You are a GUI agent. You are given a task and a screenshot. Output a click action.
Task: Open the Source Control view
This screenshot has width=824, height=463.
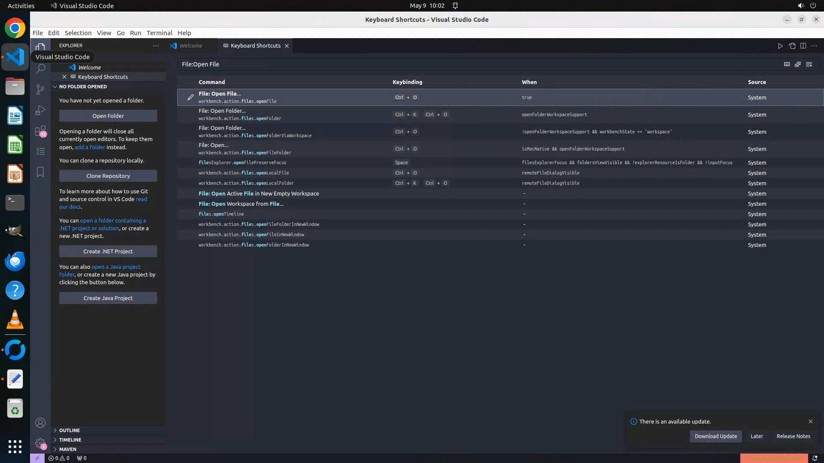(40, 89)
